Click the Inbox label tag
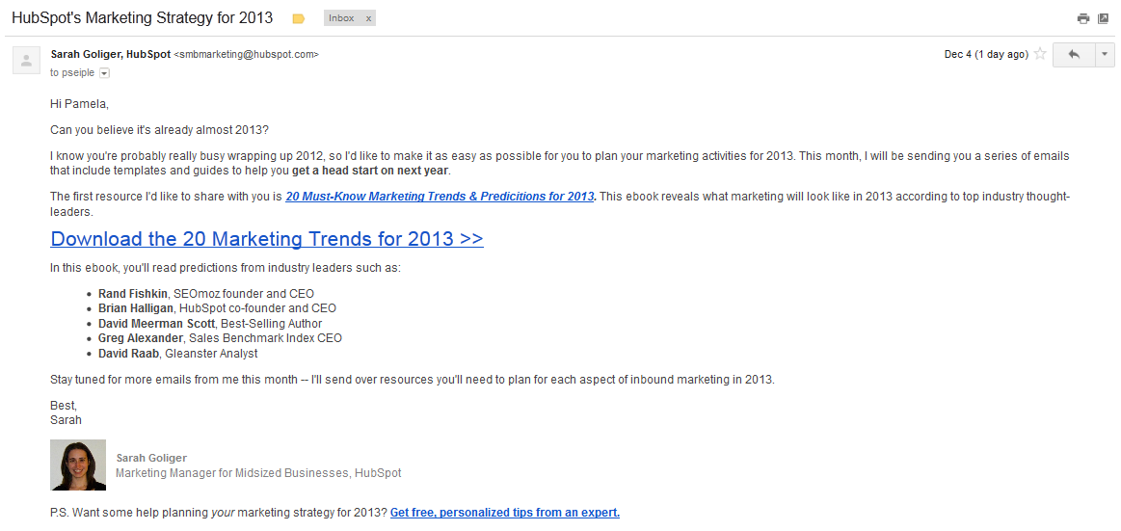The image size is (1121, 531). coord(342,18)
